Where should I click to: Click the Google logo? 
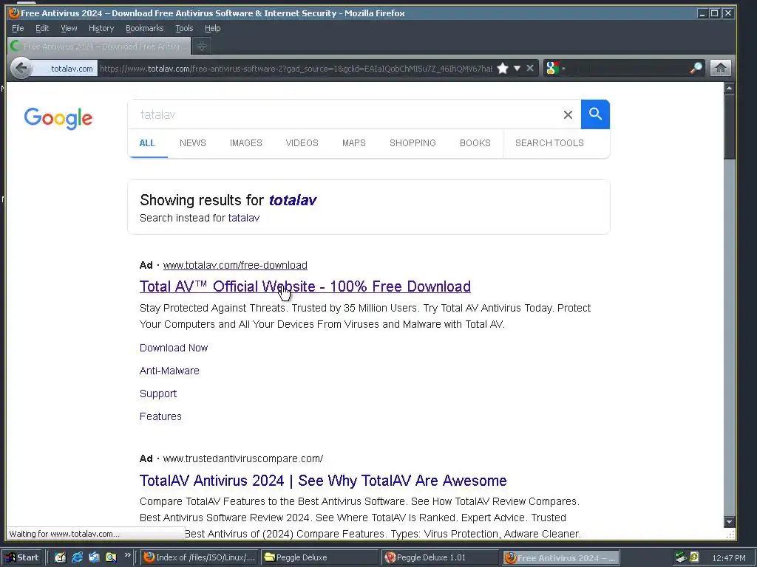(x=58, y=118)
